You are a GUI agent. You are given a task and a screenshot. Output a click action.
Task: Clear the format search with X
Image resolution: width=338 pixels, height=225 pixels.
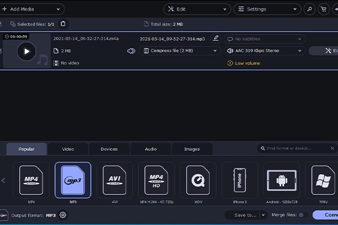tap(332, 148)
